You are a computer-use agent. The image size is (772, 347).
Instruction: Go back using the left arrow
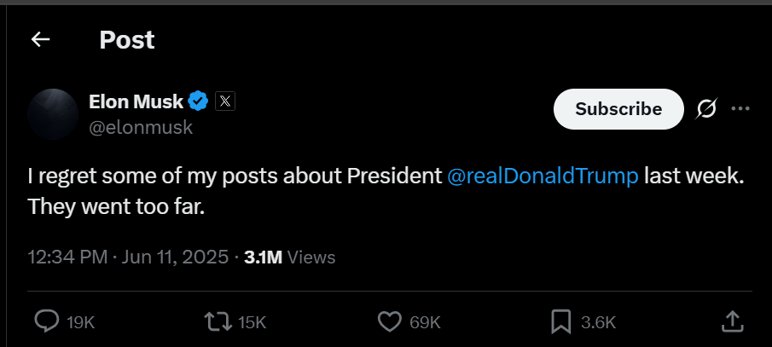coord(40,39)
